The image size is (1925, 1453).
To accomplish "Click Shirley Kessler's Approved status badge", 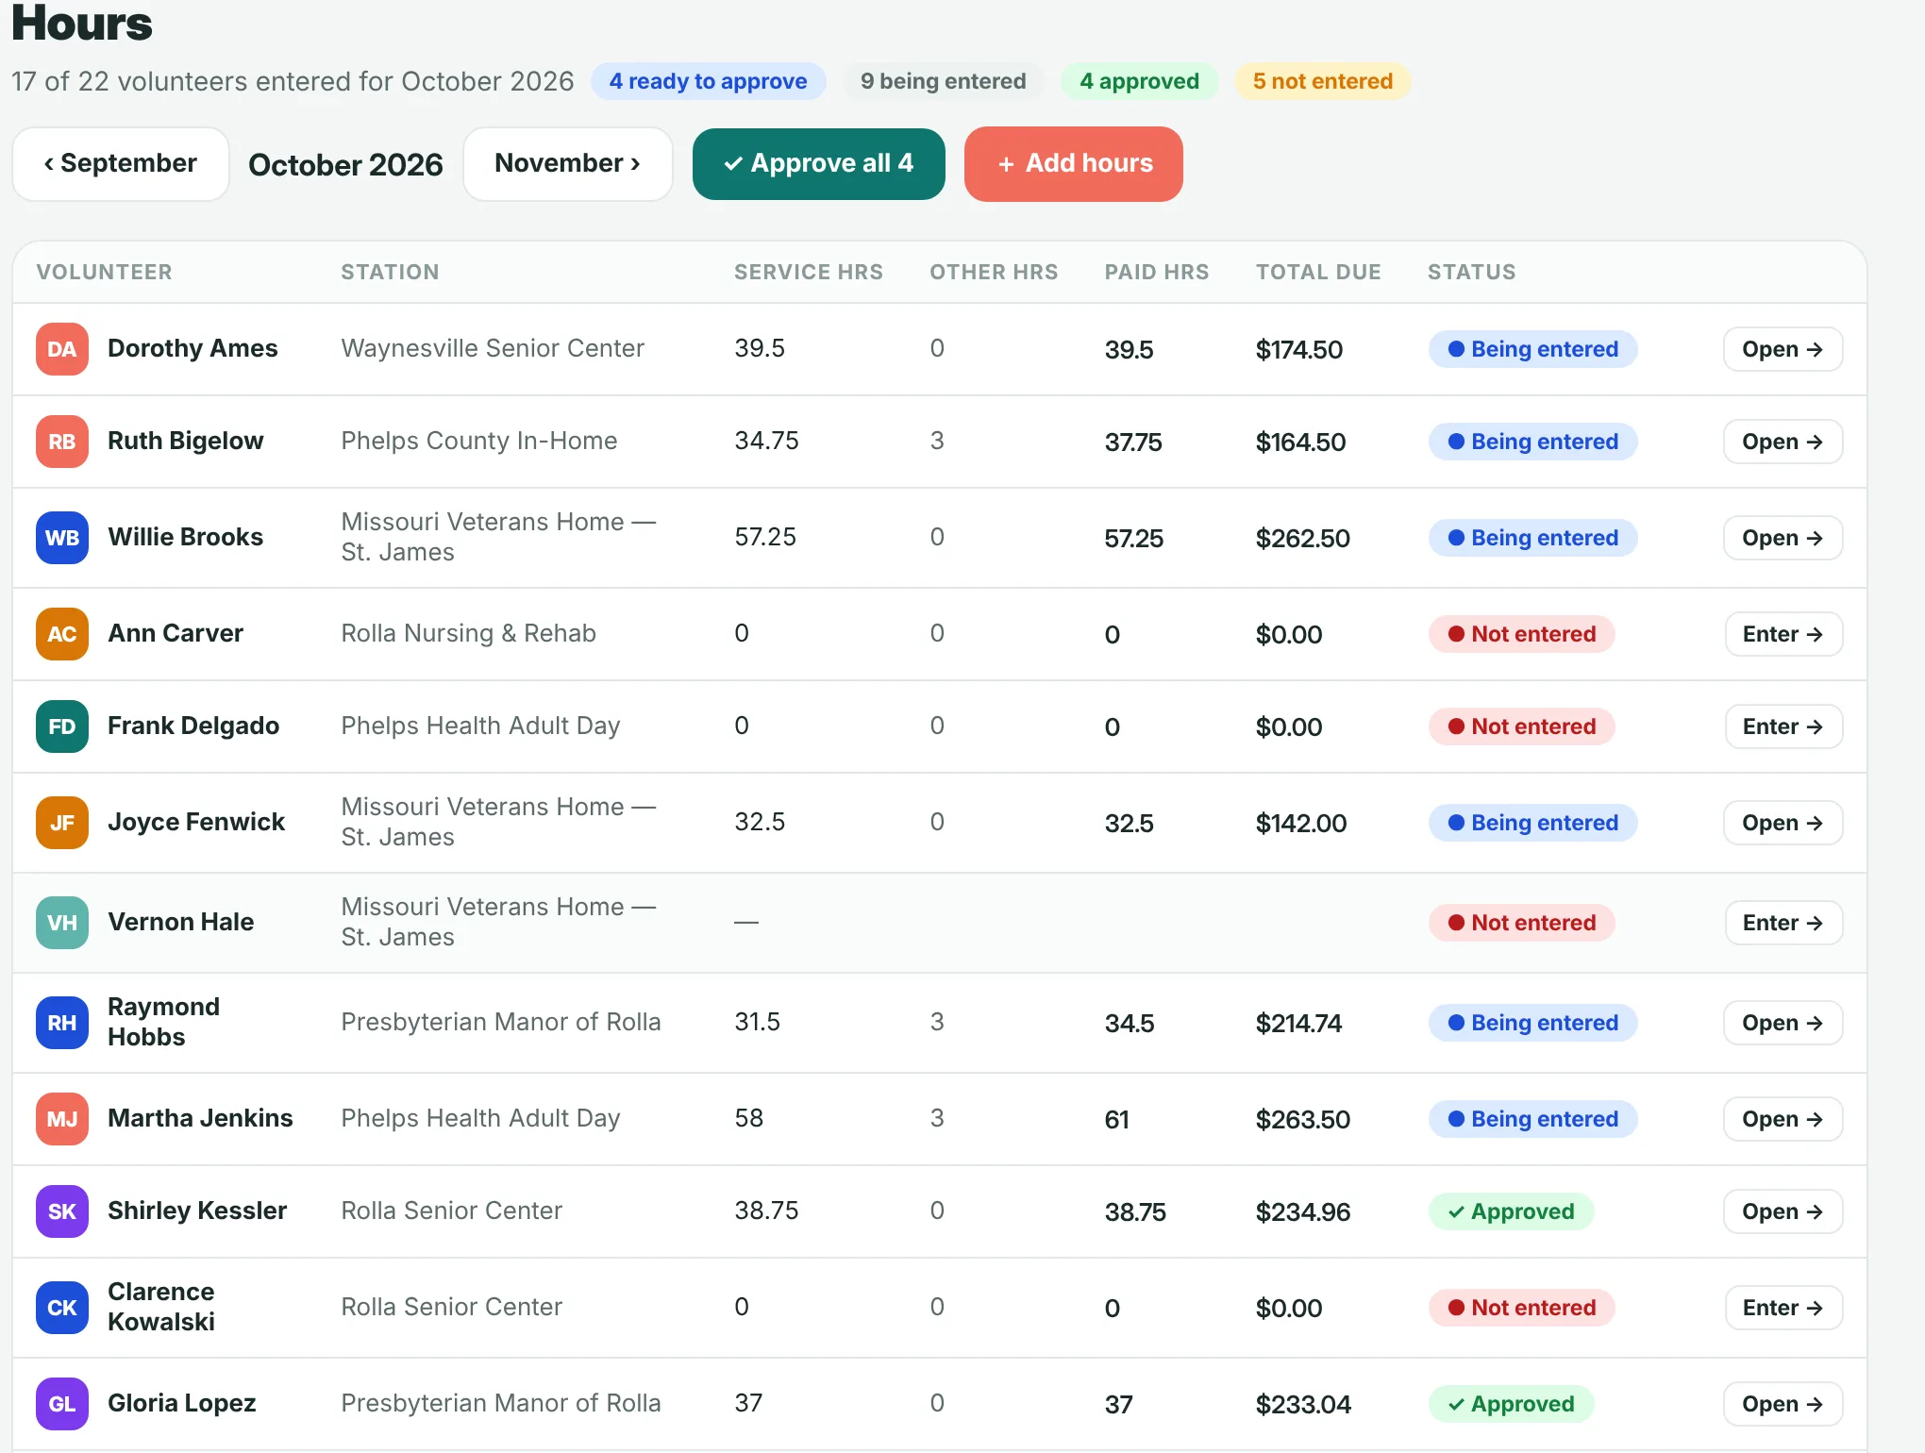I will (x=1511, y=1211).
